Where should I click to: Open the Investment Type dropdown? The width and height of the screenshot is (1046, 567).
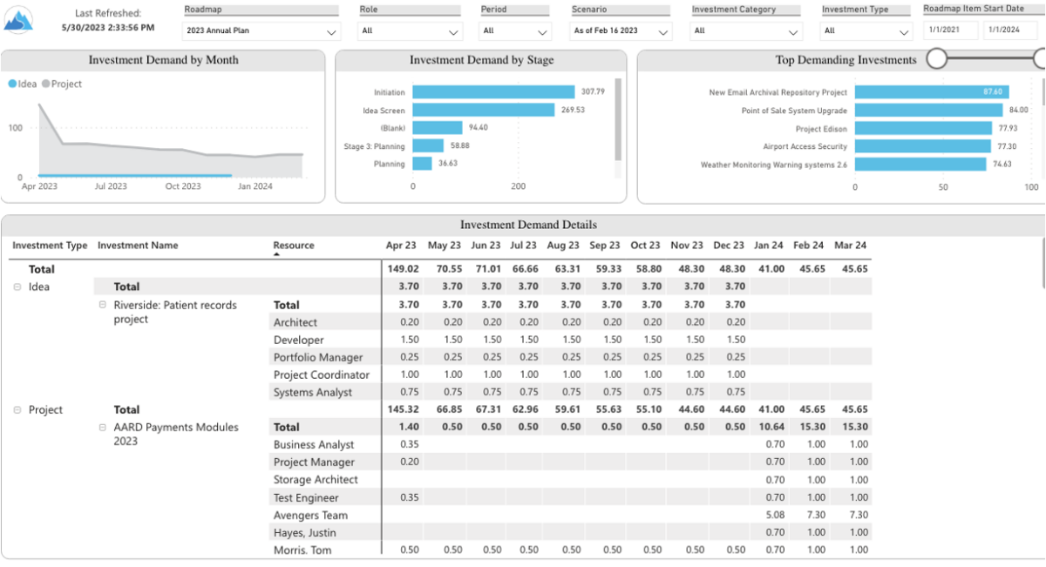(866, 30)
